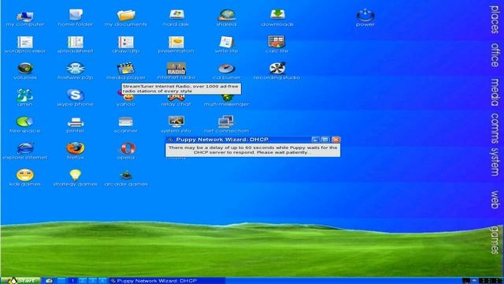Switch to the games side tab
This screenshot has height=284, width=504.
[495, 240]
